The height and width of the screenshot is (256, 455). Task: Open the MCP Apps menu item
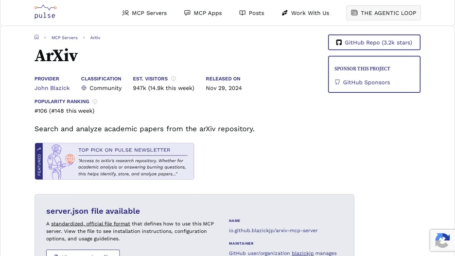[203, 13]
